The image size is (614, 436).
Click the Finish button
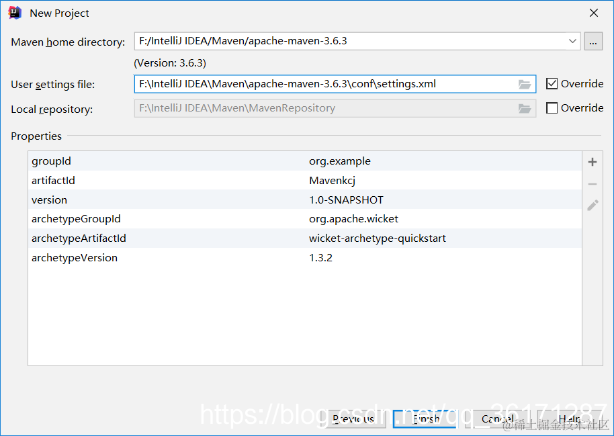tap(425, 419)
